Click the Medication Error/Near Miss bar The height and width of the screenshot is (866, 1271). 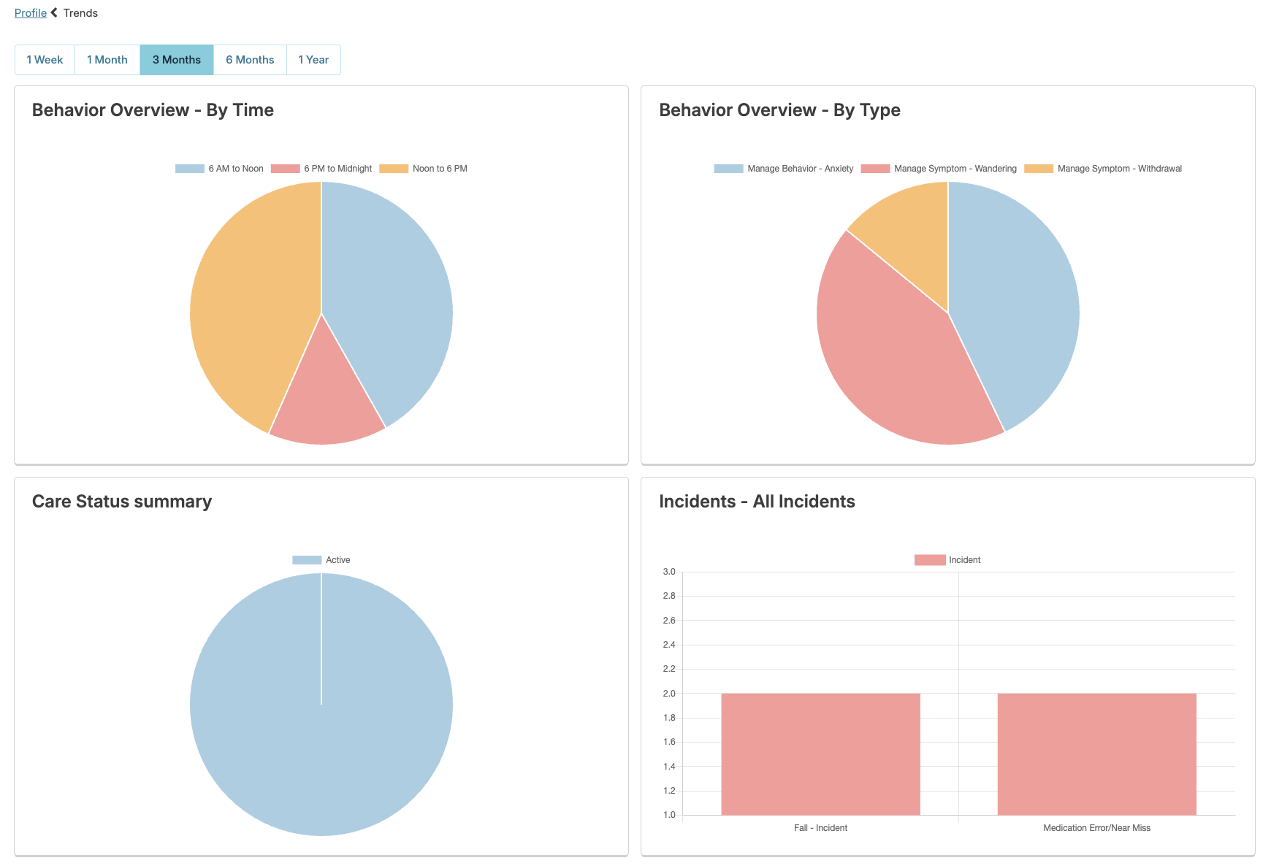pos(1097,754)
